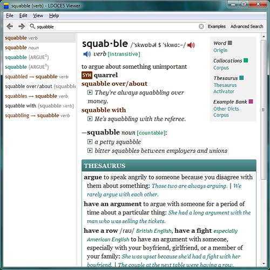
Task: Click the pane splitter grip at right edge
Action: [264, 110]
